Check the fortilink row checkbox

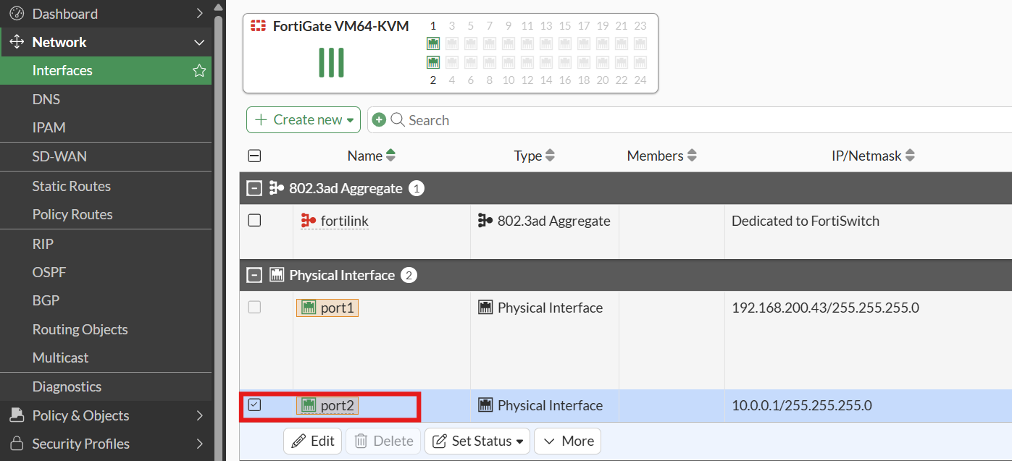(x=254, y=220)
